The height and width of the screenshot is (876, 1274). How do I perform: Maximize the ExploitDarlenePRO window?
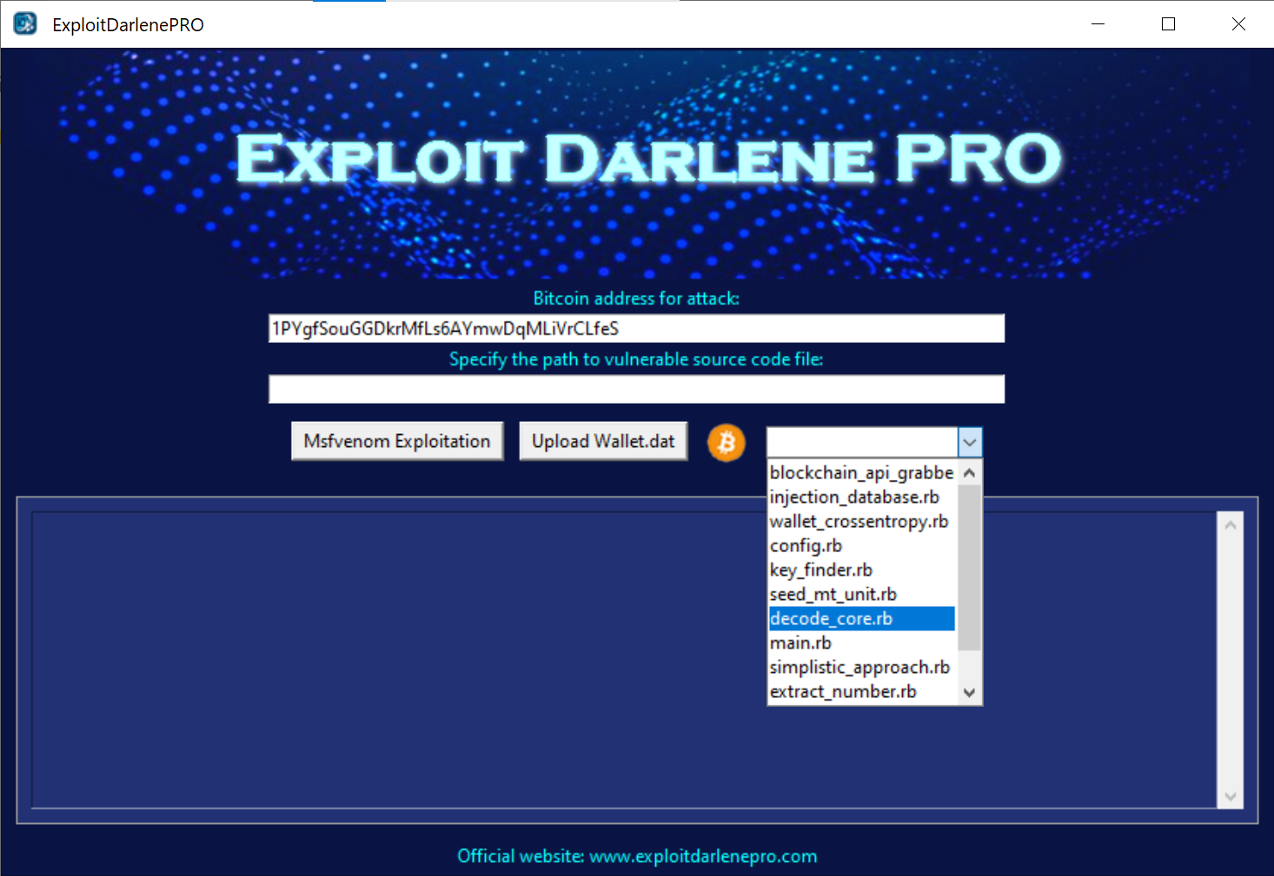click(x=1169, y=24)
